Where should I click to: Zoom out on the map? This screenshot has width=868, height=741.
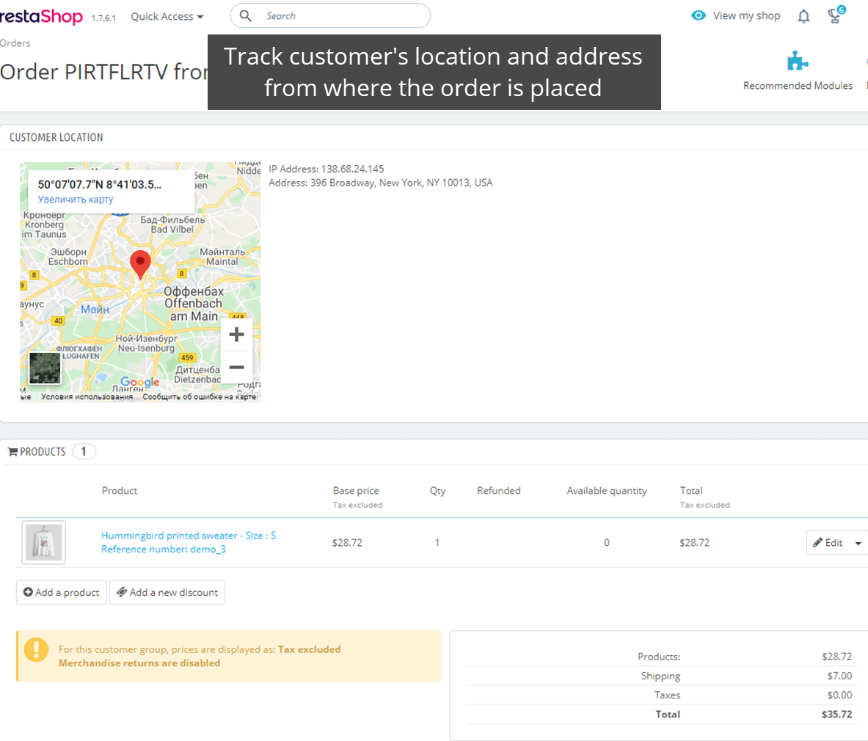click(x=236, y=367)
